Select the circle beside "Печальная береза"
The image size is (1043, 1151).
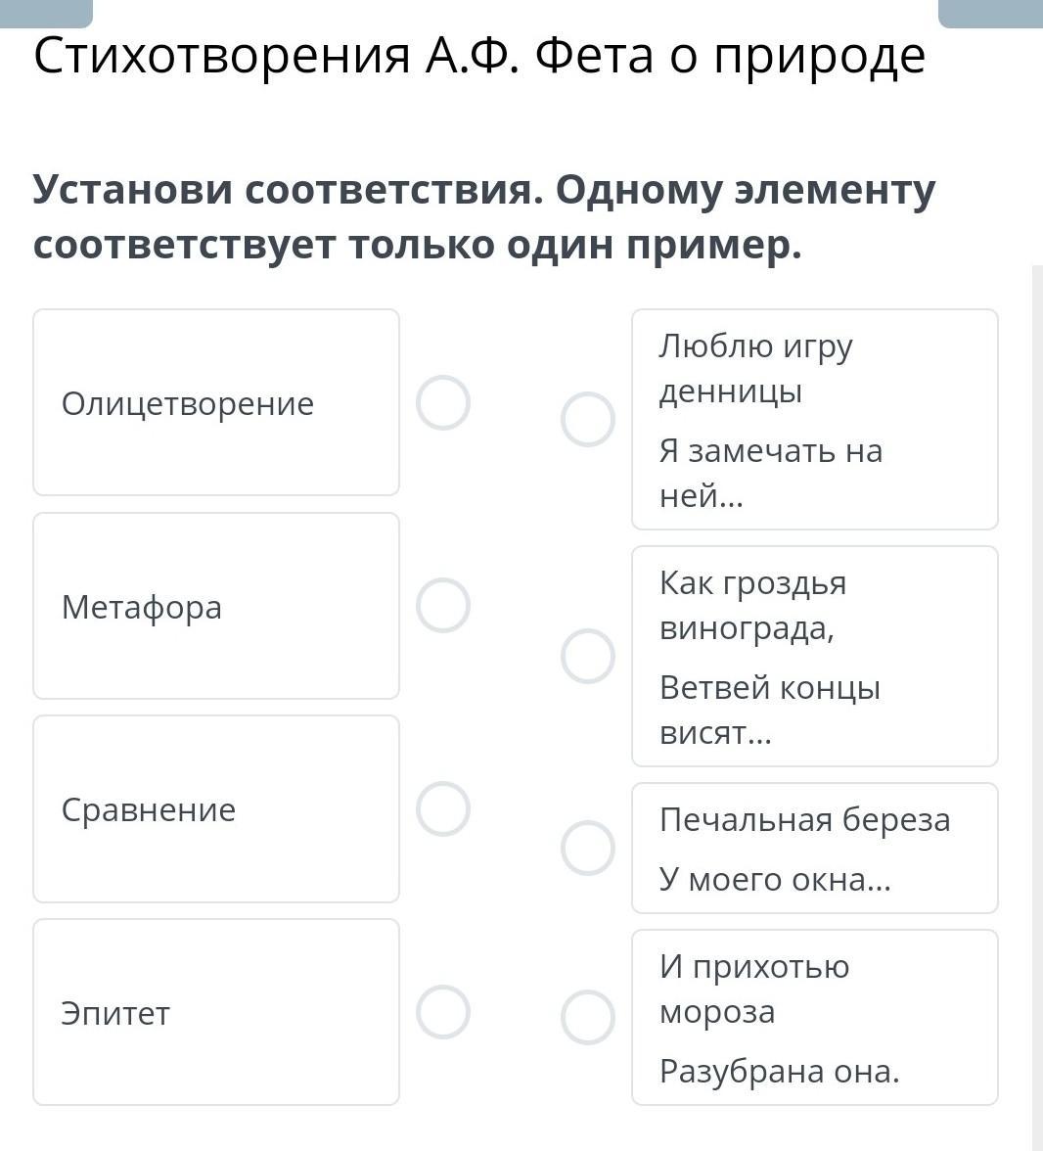tap(588, 848)
